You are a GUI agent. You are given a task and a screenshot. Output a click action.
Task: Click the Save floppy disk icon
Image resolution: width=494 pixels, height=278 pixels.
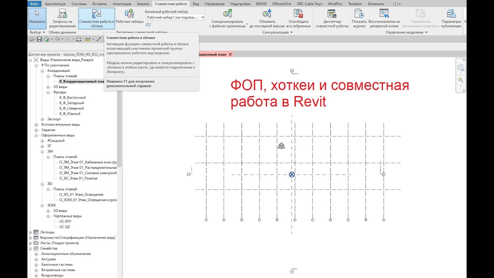(x=39, y=39)
